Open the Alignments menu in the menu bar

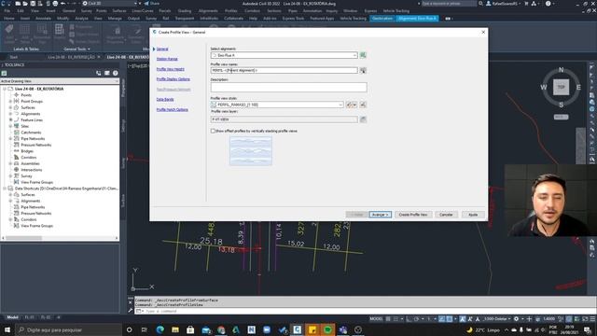[208, 10]
